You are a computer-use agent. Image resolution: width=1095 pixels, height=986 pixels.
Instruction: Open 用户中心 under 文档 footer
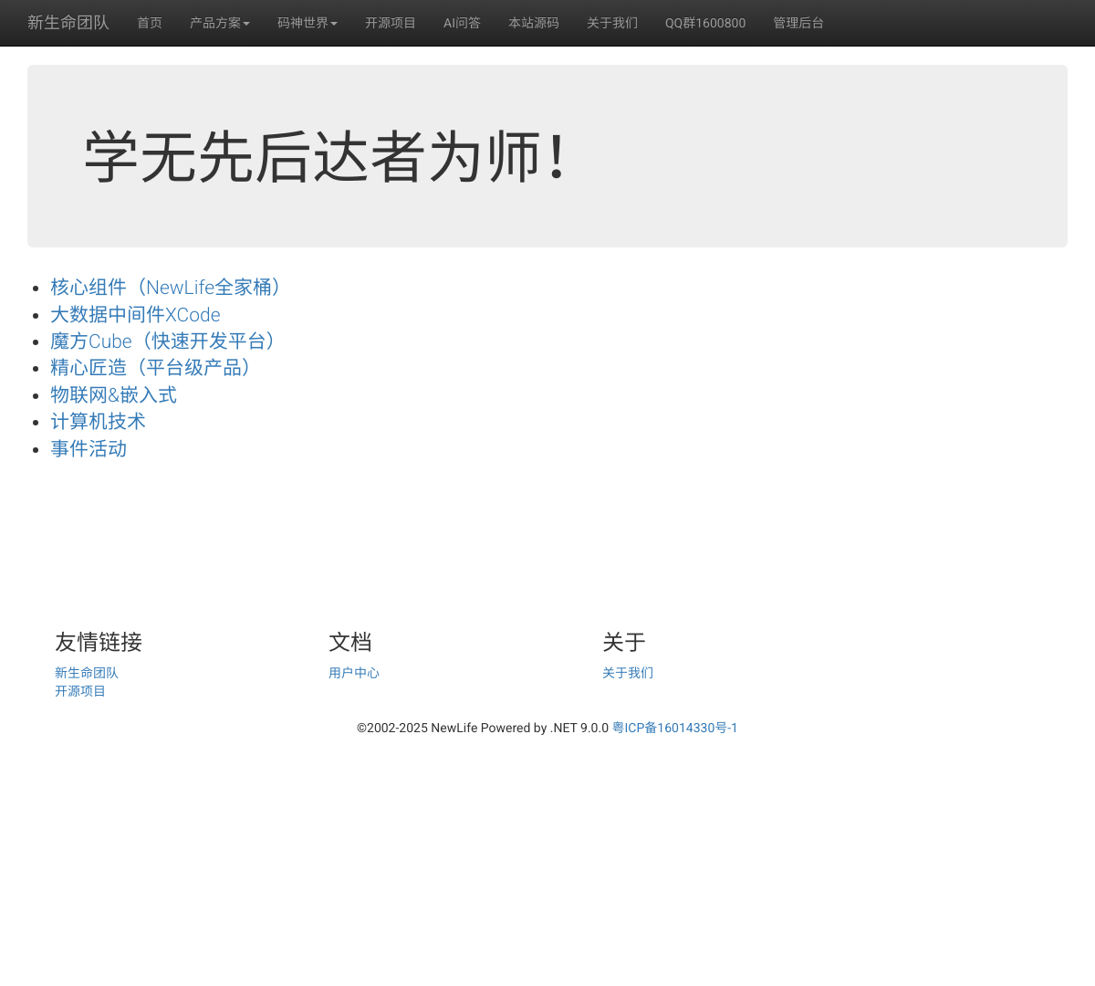pos(354,673)
